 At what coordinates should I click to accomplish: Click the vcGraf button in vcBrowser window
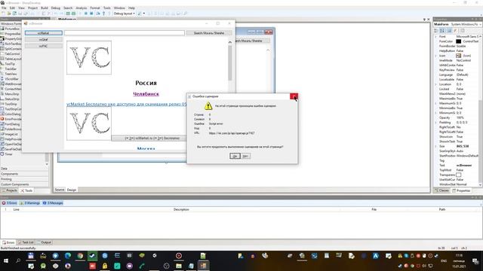(44, 40)
